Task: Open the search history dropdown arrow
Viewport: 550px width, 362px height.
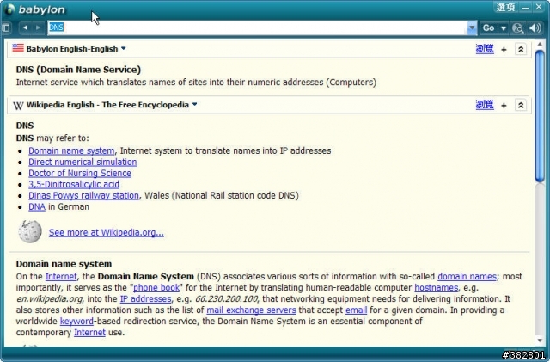Action: [472, 28]
